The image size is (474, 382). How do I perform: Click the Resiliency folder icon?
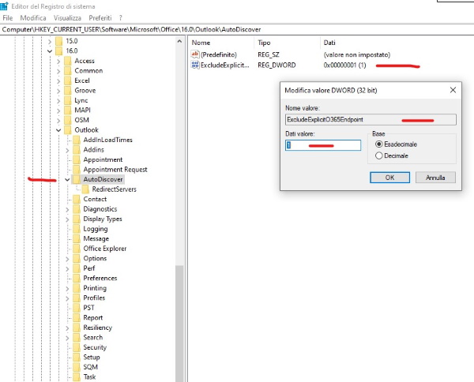pos(77,328)
